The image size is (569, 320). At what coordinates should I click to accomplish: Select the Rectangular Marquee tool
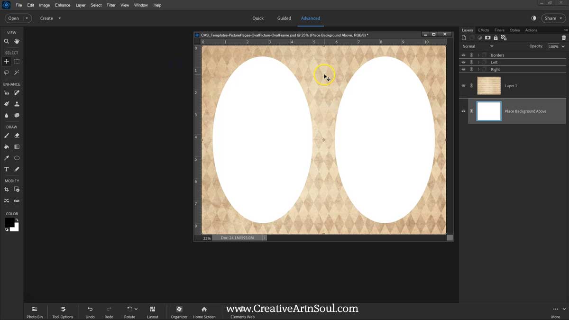pyautogui.click(x=17, y=62)
